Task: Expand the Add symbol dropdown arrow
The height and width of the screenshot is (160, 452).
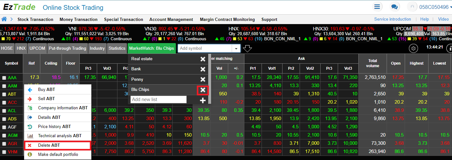Action: [236, 48]
